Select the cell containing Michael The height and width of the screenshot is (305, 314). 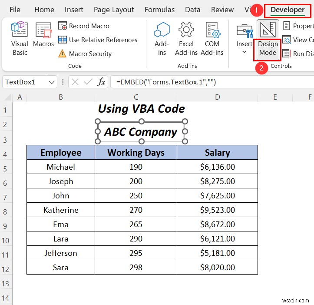coord(61,167)
